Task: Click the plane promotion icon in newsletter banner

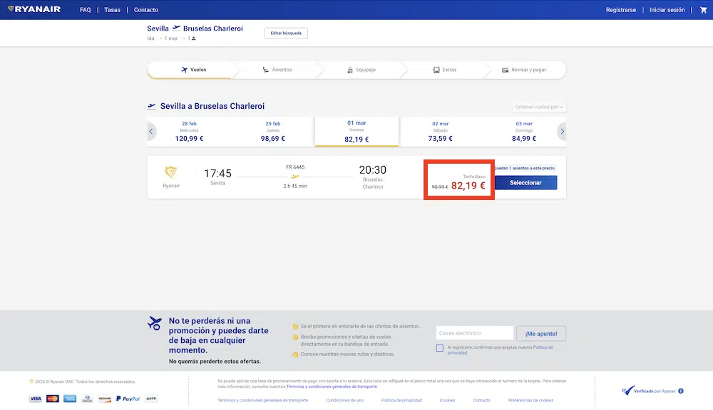Action: (155, 323)
